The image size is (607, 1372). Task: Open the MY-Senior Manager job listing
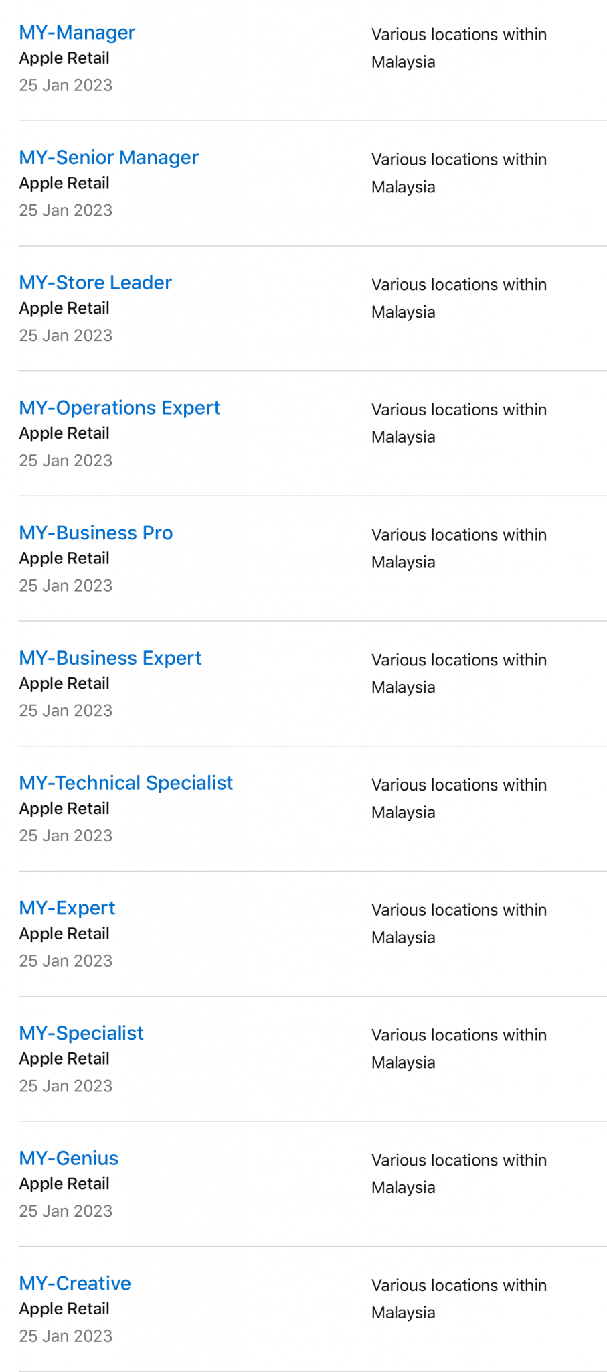108,157
